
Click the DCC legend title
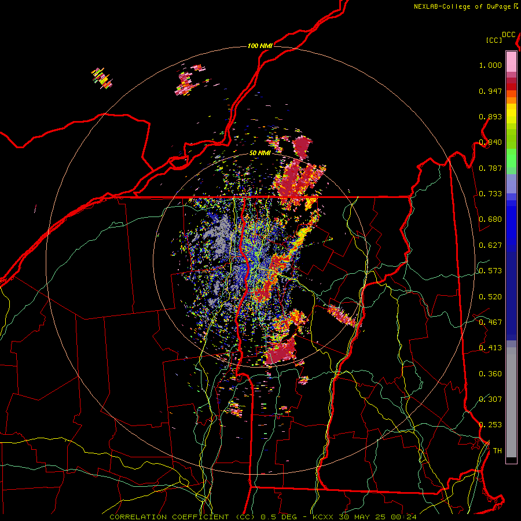[508, 35]
